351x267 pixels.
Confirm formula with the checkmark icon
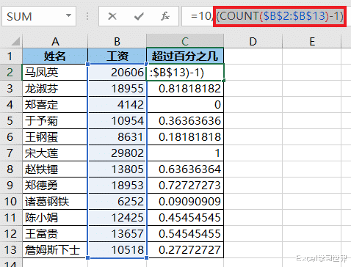tap(139, 16)
